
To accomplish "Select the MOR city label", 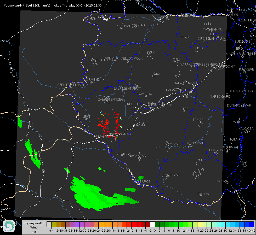I will (199, 48).
